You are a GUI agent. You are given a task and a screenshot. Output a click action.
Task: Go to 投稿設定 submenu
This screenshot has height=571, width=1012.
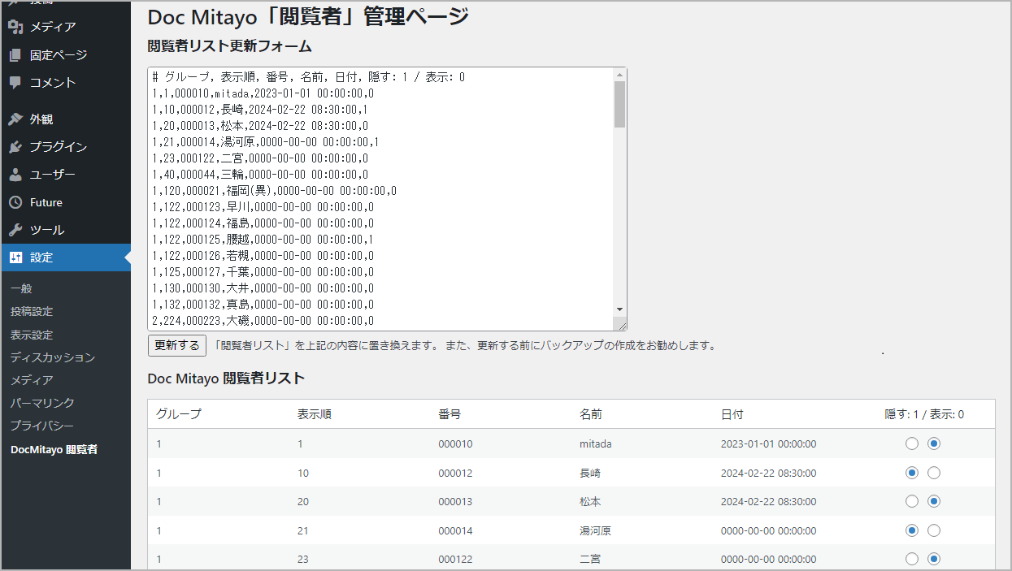pos(32,312)
